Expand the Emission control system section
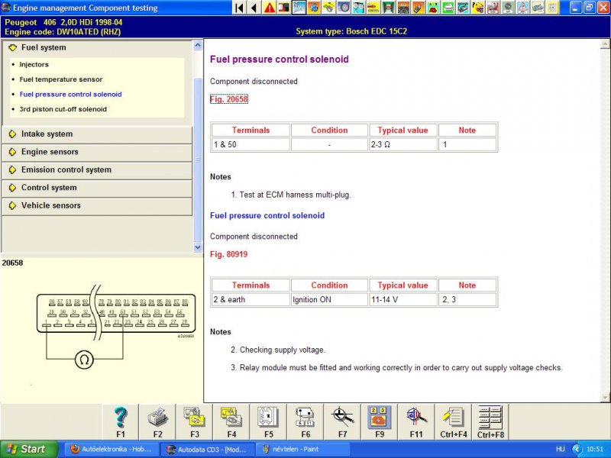Viewport: 611px width, 458px height. tap(98, 169)
